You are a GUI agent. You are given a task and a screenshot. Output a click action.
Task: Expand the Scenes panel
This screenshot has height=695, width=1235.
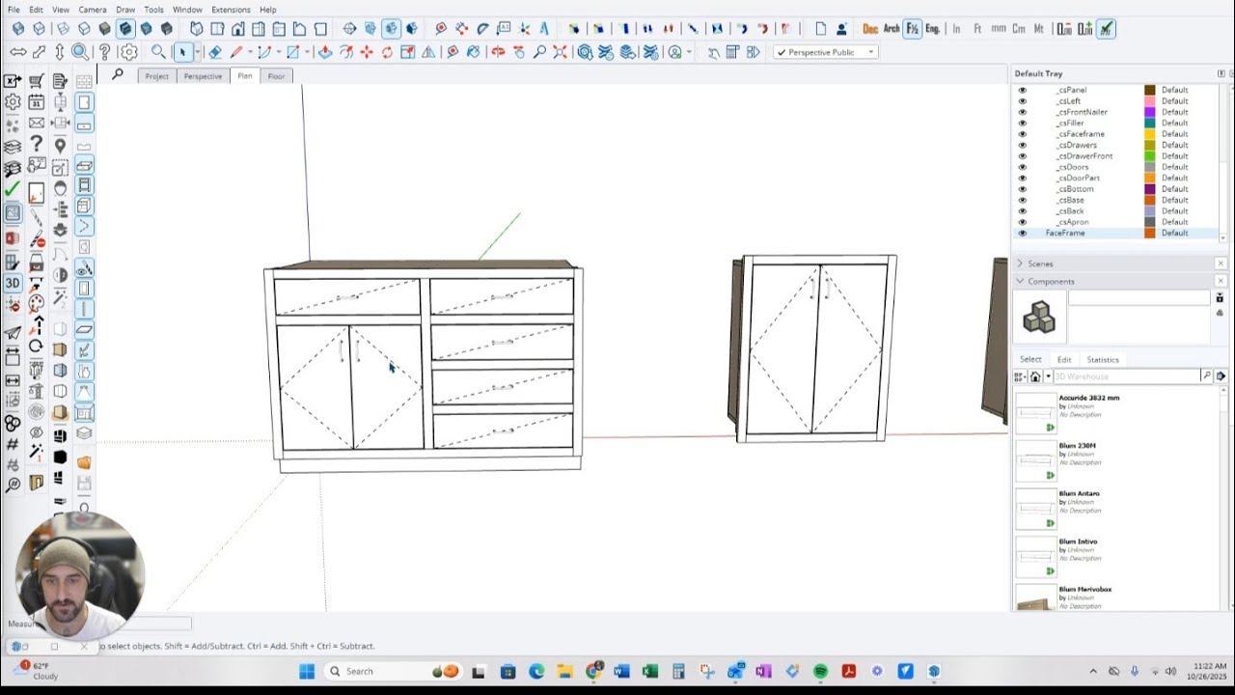[x=1021, y=264]
